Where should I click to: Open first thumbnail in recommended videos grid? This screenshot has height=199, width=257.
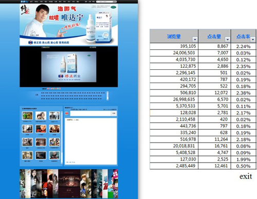pyautogui.click(x=27, y=116)
